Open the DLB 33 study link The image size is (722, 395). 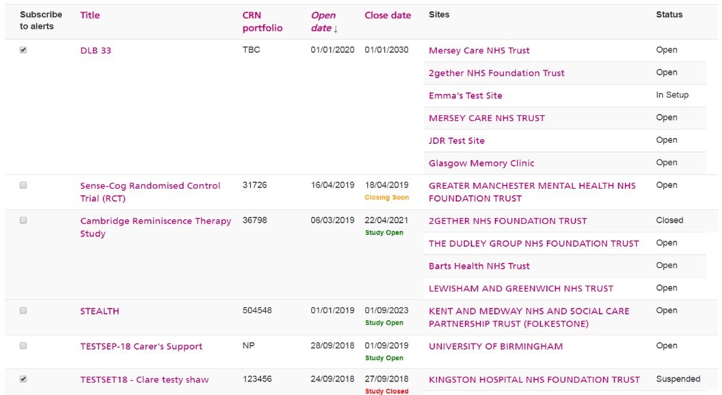click(96, 51)
